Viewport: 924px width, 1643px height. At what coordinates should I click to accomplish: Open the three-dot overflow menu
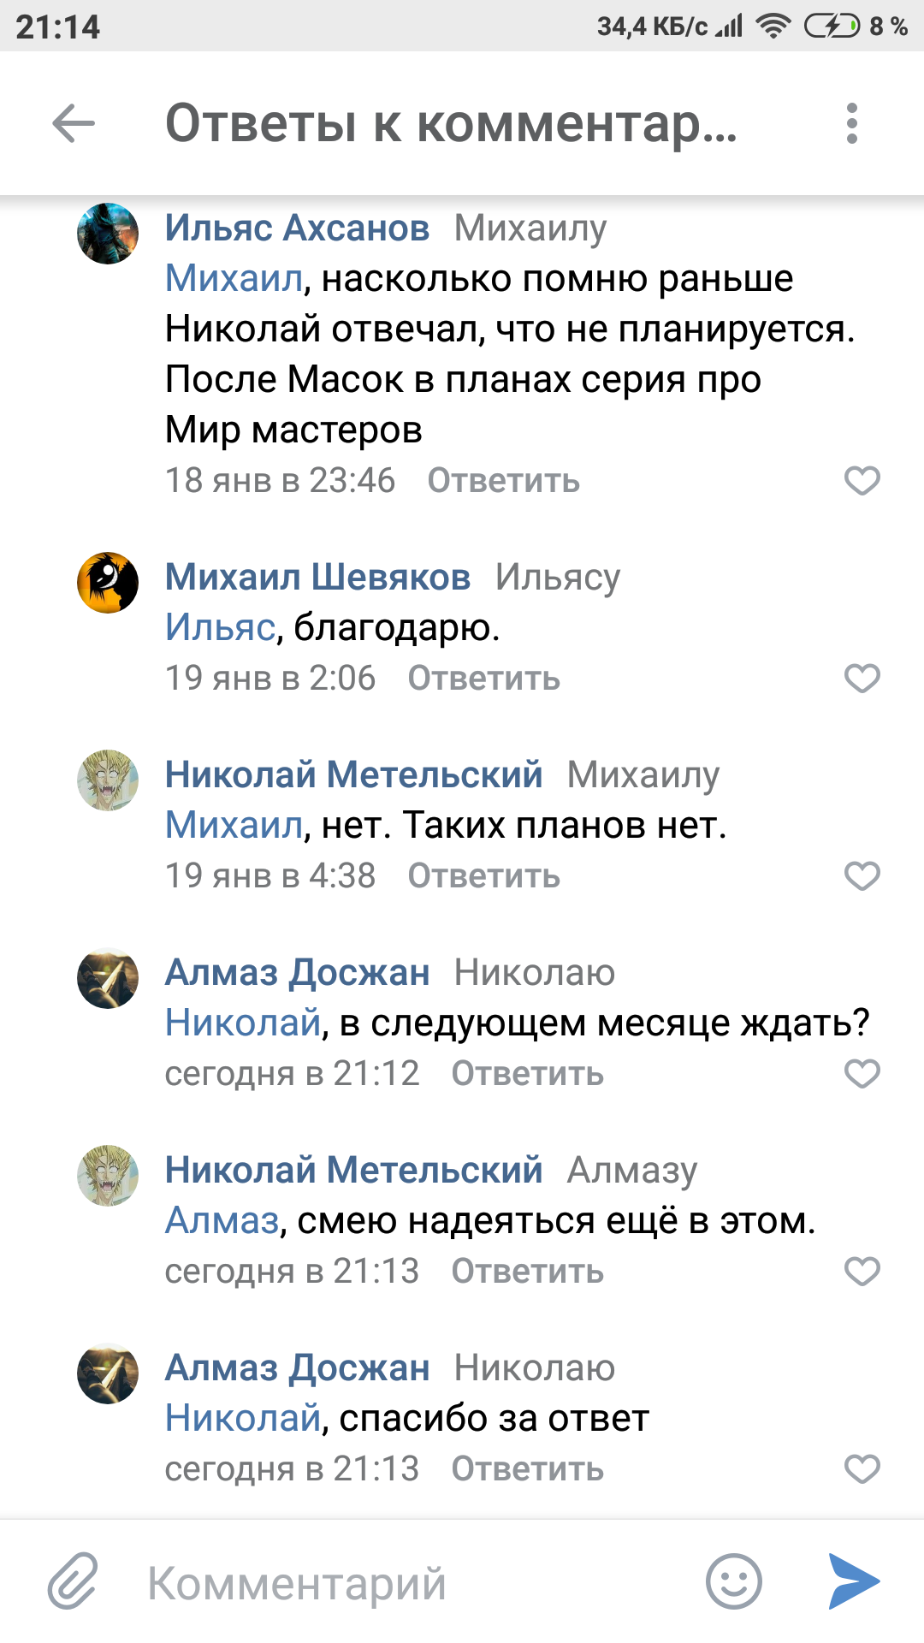pyautogui.click(x=851, y=124)
